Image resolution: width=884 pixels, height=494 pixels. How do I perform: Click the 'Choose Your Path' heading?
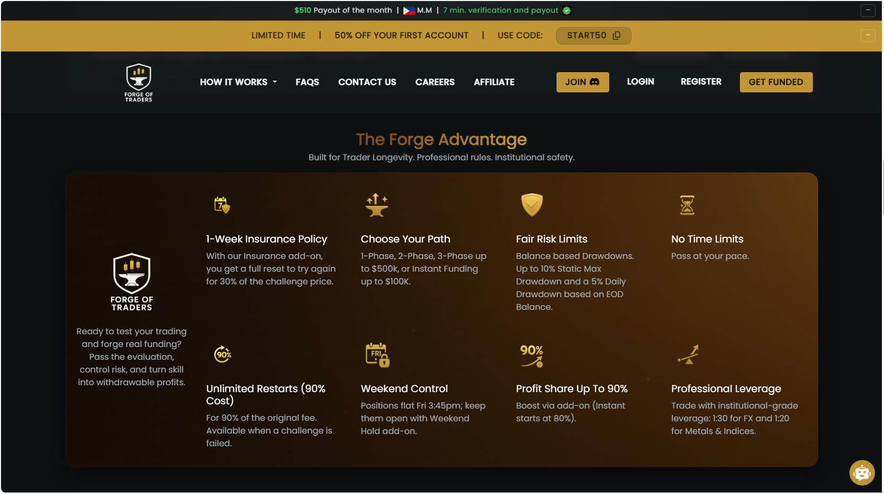(406, 239)
